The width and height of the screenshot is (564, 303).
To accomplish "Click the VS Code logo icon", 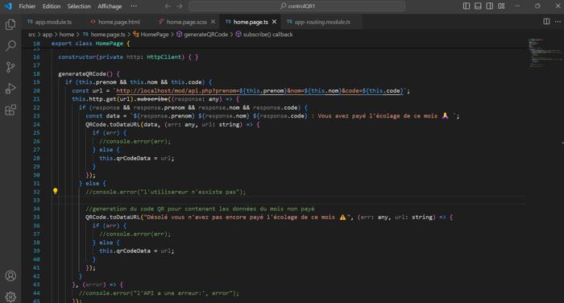I will [8, 6].
